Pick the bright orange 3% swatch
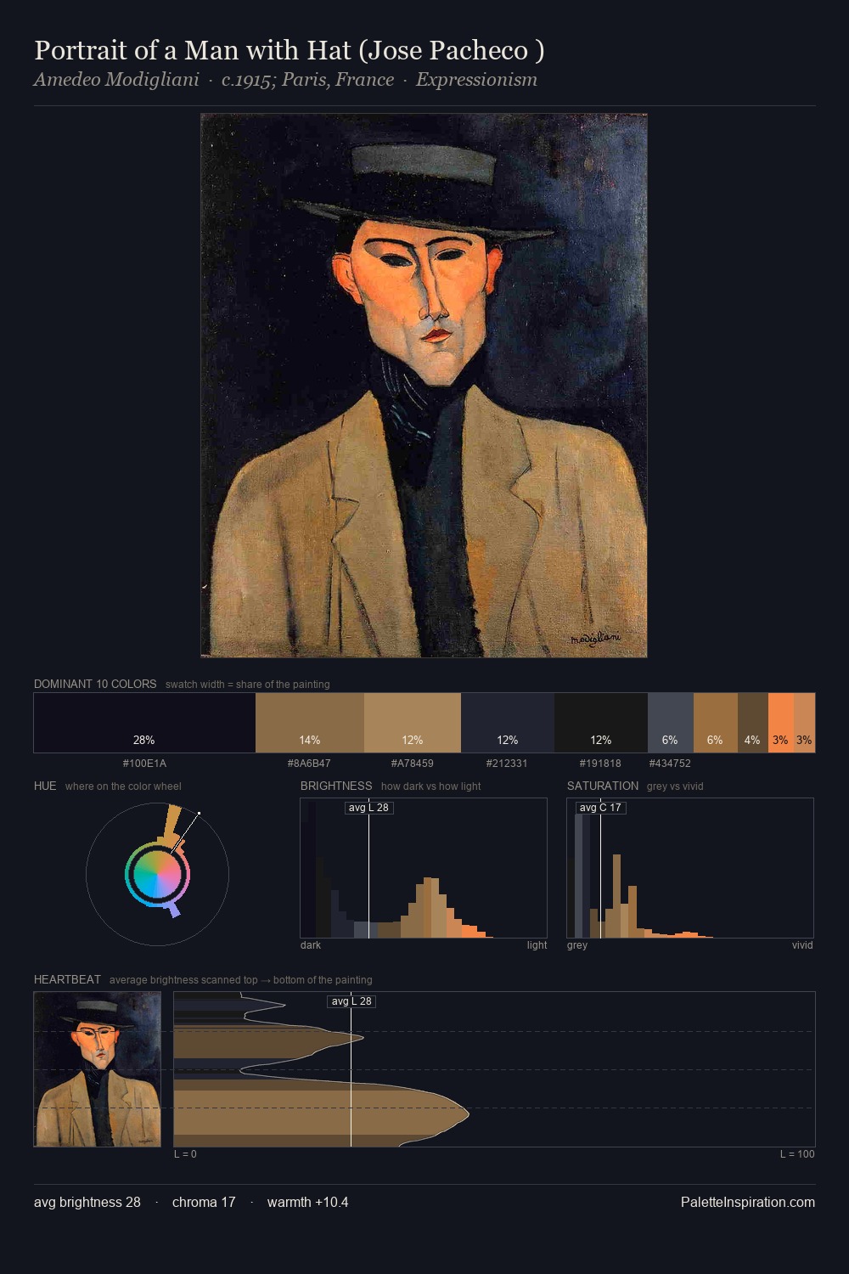 781,723
